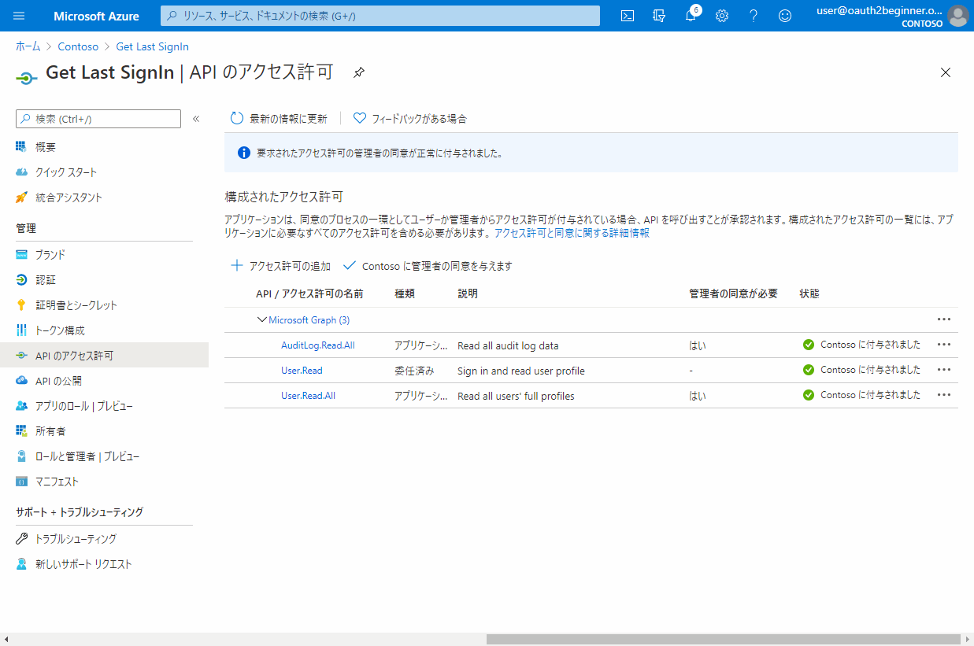Click "Read all users' full profiles" description
This screenshot has width=974, height=646.
pyautogui.click(x=516, y=396)
